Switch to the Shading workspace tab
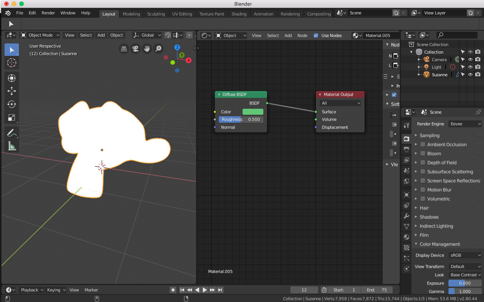This screenshot has width=484, height=302. coord(239,14)
